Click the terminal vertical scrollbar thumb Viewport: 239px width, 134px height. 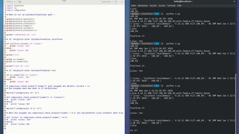coord(236,103)
